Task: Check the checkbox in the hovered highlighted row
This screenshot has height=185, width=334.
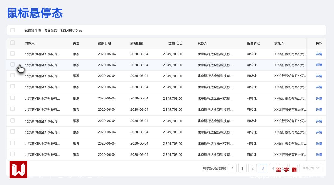Action: 13,65
